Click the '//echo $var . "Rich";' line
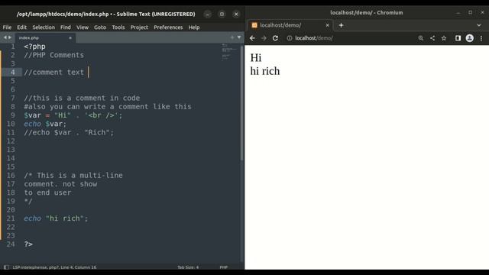 point(69,132)
